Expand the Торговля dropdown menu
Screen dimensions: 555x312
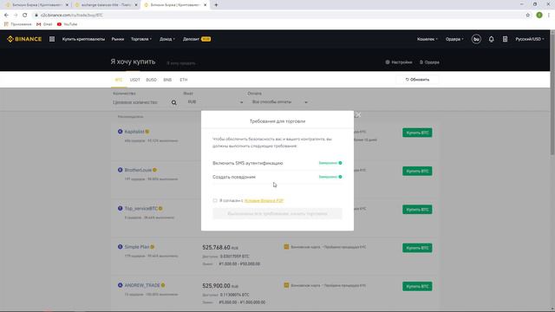[141, 39]
